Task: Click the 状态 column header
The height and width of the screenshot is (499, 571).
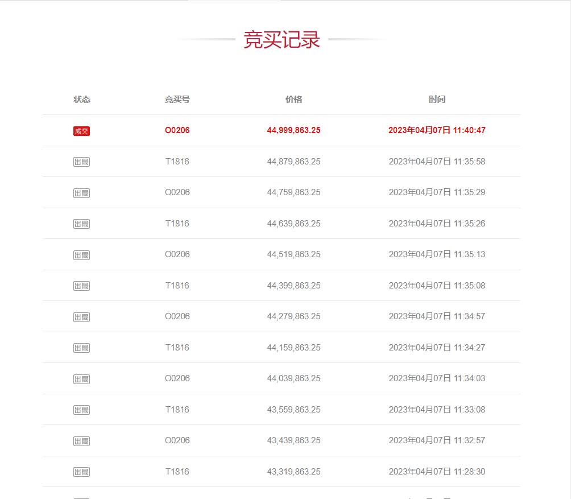Action: (x=81, y=99)
